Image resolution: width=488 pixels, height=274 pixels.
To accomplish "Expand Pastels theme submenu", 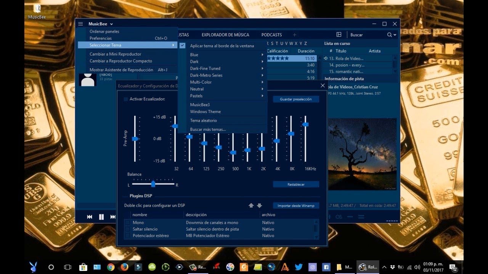I will pos(222,96).
